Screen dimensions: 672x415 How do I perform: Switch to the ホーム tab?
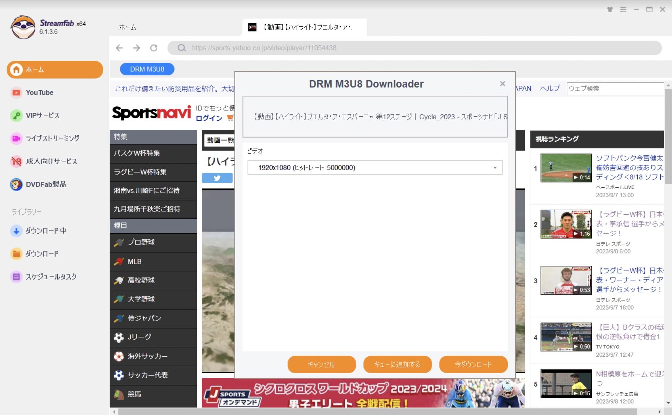pyautogui.click(x=128, y=27)
